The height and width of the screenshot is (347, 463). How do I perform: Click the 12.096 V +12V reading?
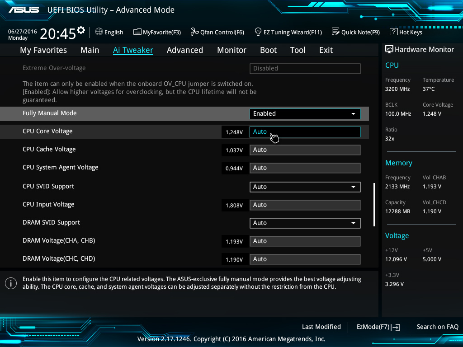(x=396, y=259)
